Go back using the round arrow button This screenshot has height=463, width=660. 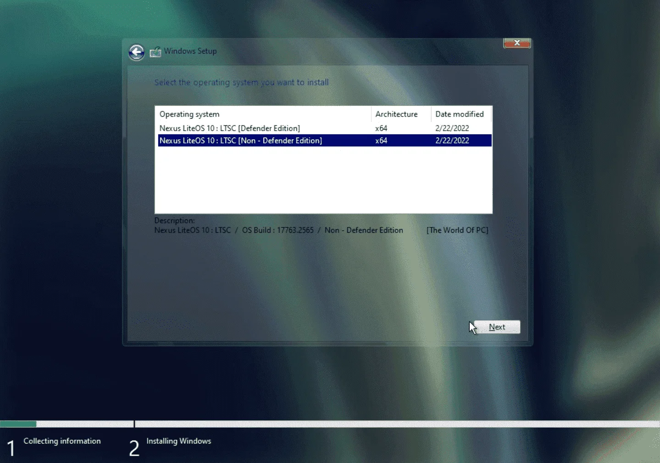[136, 52]
